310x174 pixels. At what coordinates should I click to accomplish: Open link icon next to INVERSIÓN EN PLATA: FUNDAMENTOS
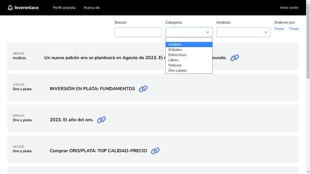pyautogui.click(x=143, y=89)
